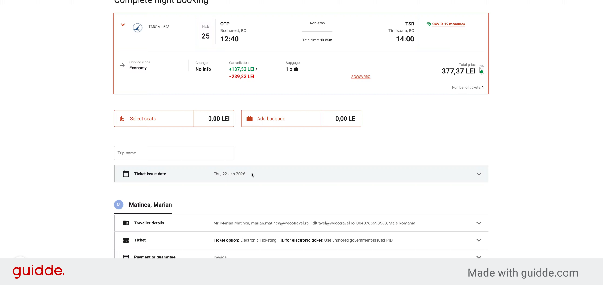
Task: Expand the Payment or guarantee chevron
Action: click(x=479, y=257)
